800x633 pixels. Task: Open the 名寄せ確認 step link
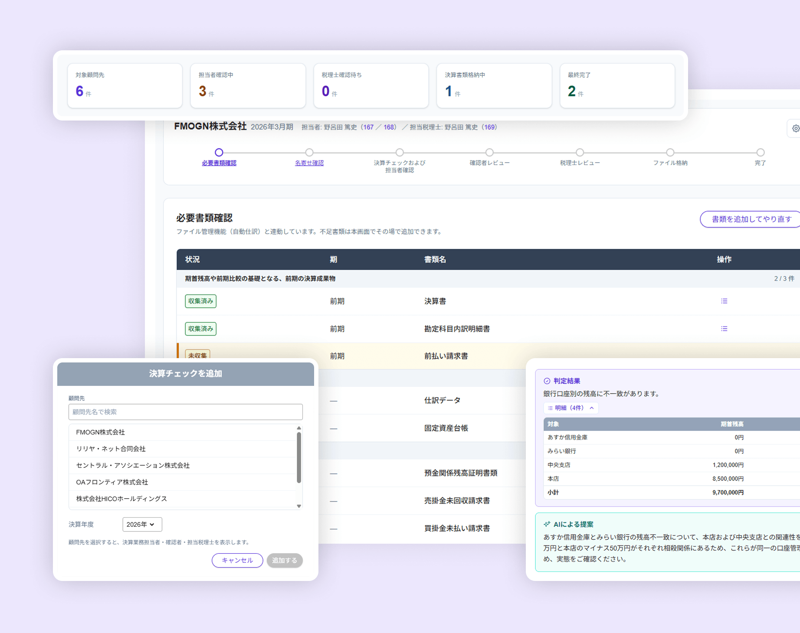pyautogui.click(x=309, y=163)
